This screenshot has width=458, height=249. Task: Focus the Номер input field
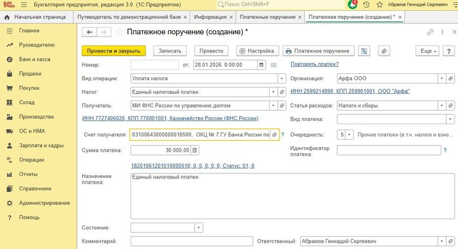[155, 65]
